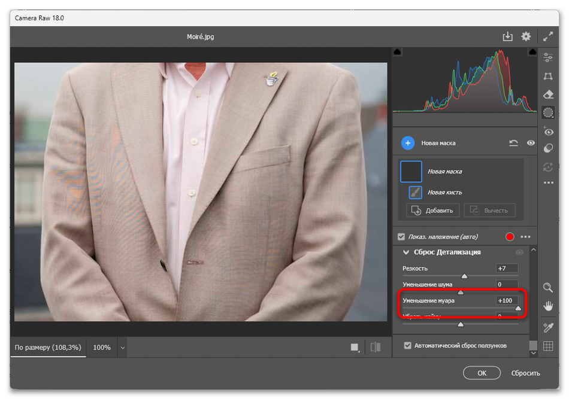Image resolution: width=569 pixels, height=399 pixels.
Task: Select the Healing eraser tool
Action: 548,95
